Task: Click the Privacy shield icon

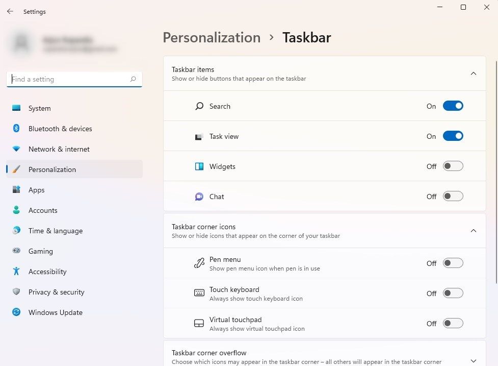Action: point(16,292)
